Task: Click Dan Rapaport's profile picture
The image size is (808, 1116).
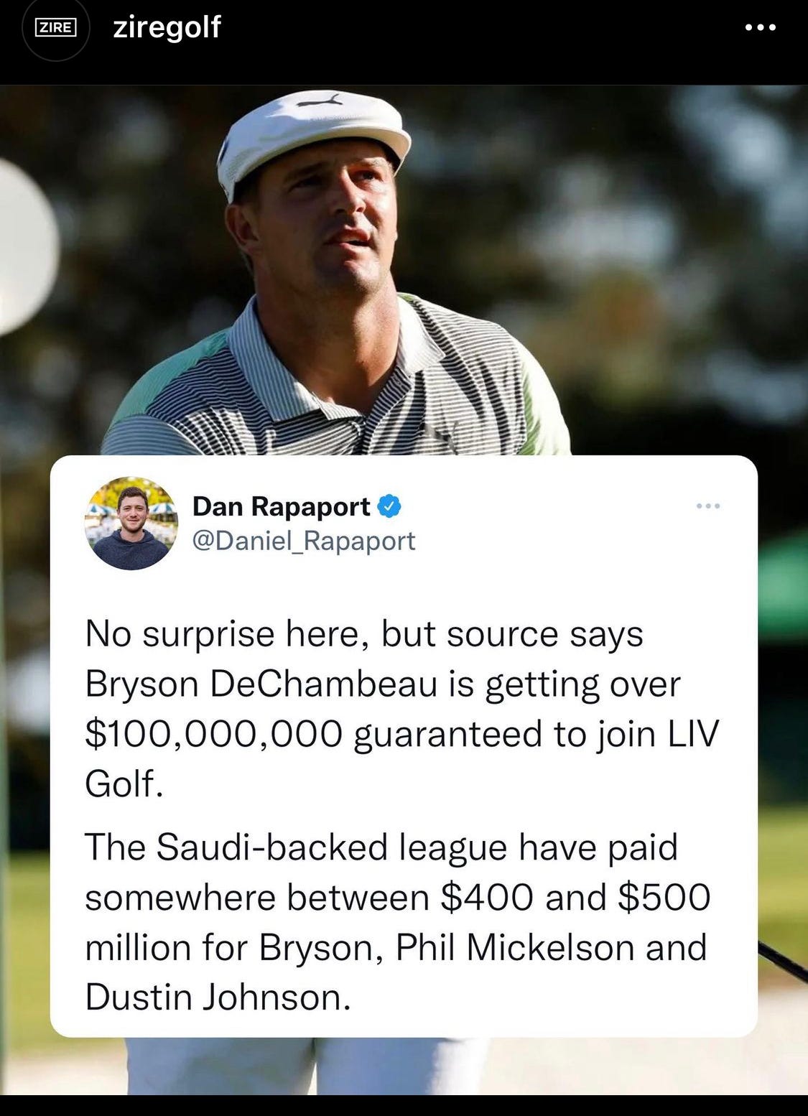Action: (x=131, y=524)
